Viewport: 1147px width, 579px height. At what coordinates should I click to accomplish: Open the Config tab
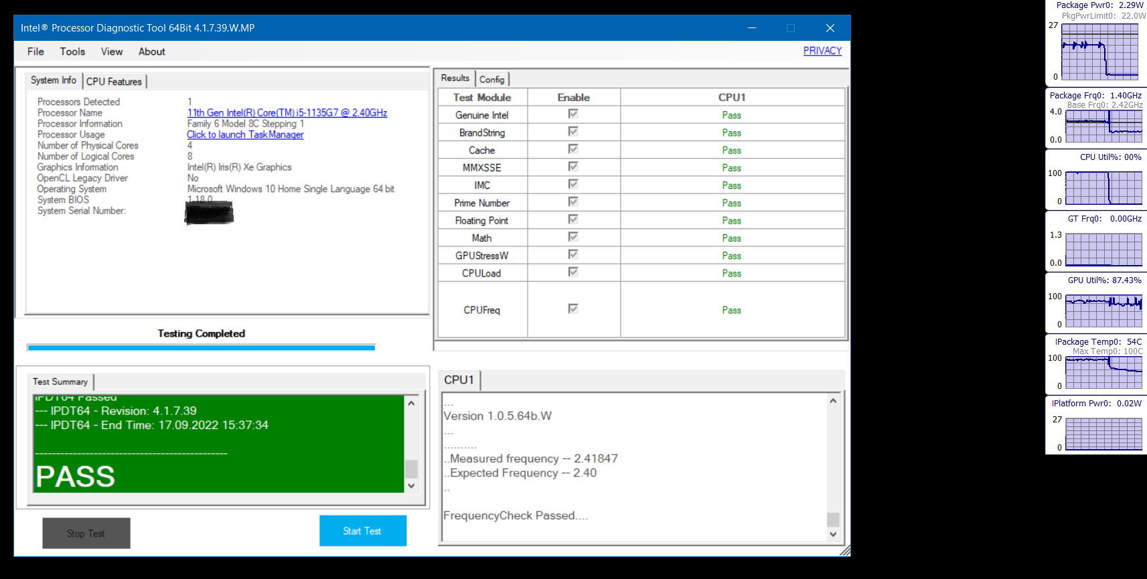click(492, 80)
